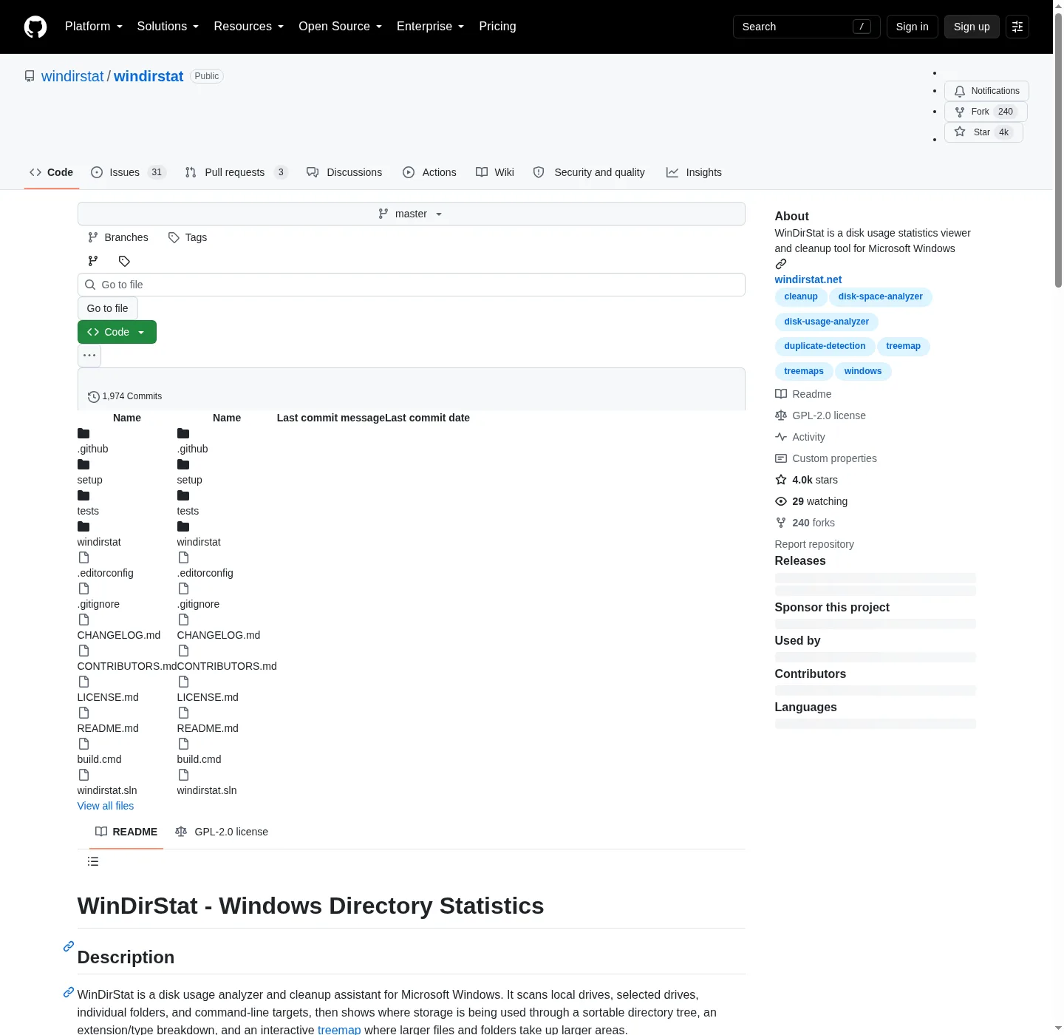Expand the Enterprise menu
The width and height of the screenshot is (1064, 1035).
coord(431,27)
